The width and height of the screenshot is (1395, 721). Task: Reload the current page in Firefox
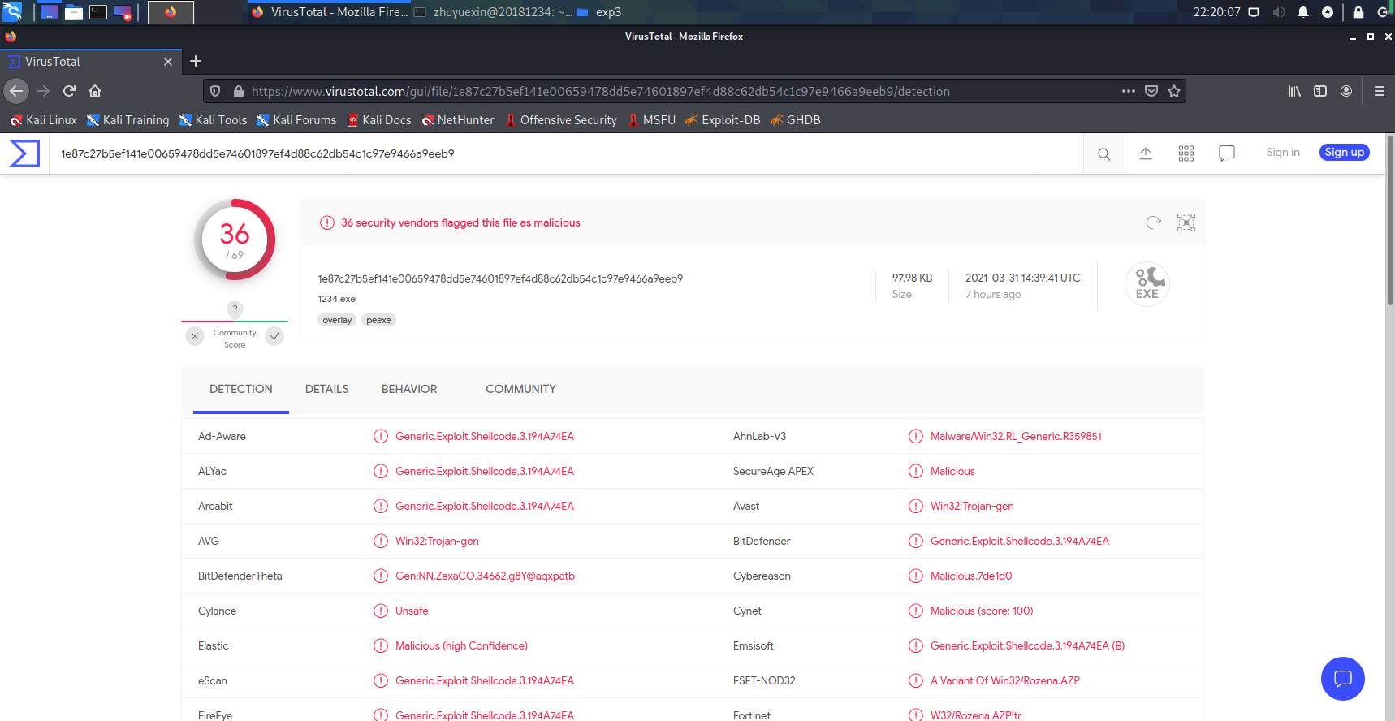coord(70,91)
